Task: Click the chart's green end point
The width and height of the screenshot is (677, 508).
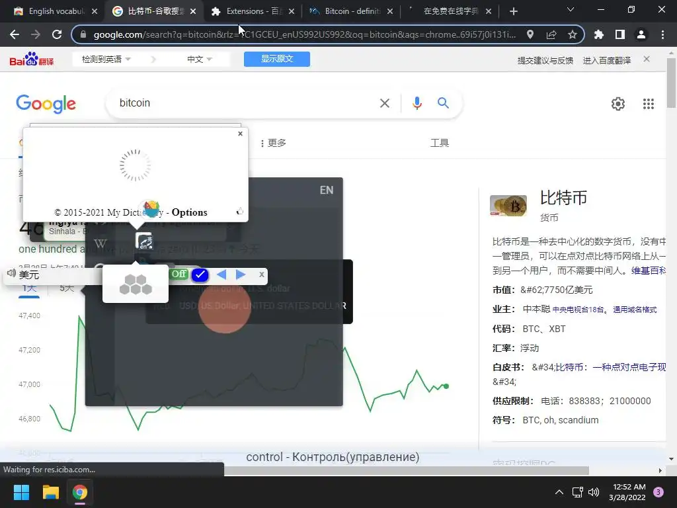Action: (446, 386)
